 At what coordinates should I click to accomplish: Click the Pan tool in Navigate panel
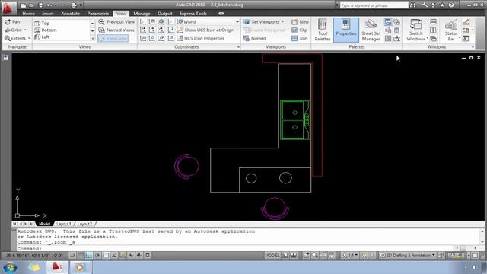[12, 22]
